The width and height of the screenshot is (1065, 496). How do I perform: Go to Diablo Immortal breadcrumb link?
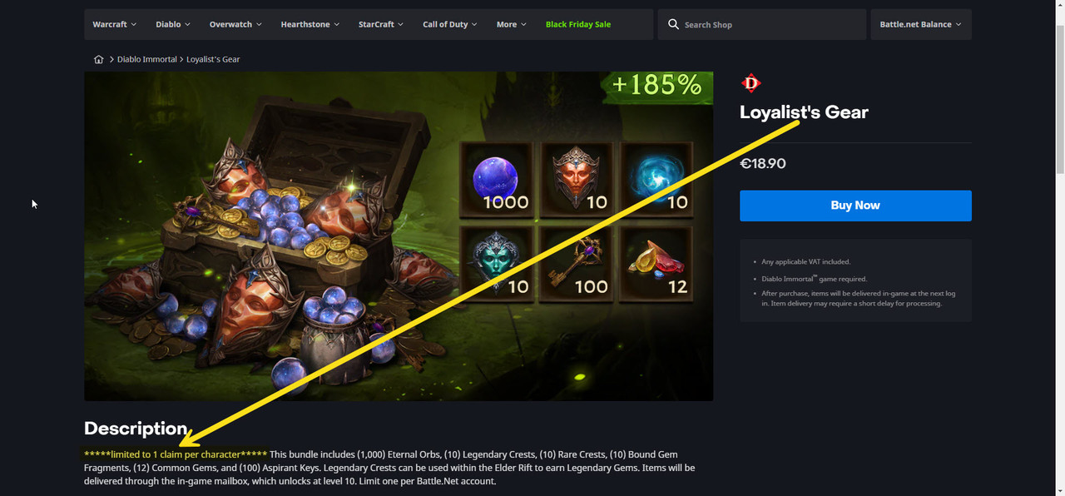click(x=147, y=59)
